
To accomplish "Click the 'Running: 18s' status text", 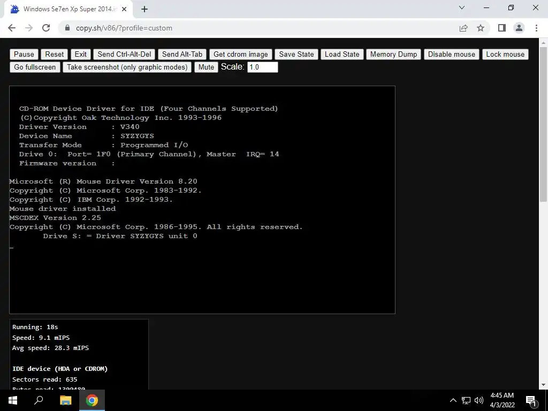I will tap(35, 327).
